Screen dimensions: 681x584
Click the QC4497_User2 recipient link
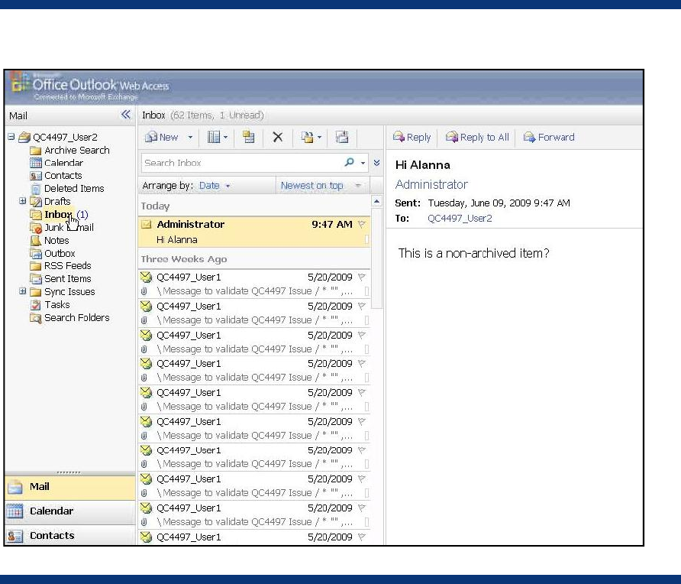[460, 219]
